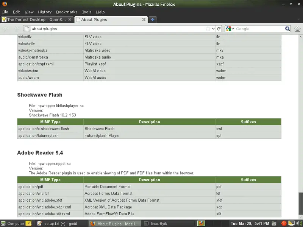Go to the Firefox home page
303x227 pixels.
point(297,29)
